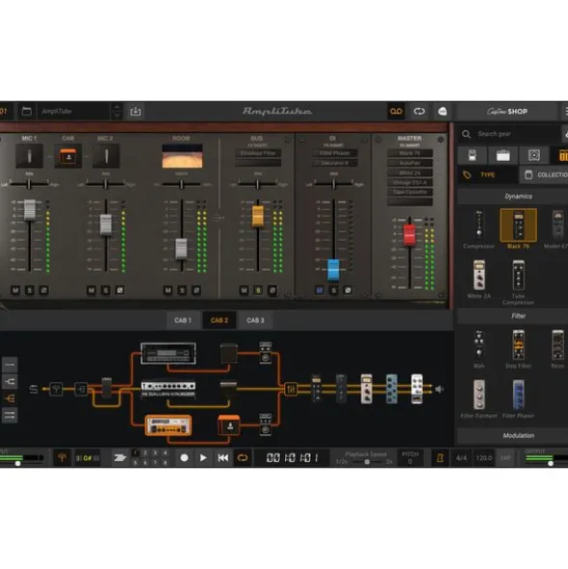Click the magnifier icon in Search gear
568x569 pixels.
pyautogui.click(x=466, y=134)
